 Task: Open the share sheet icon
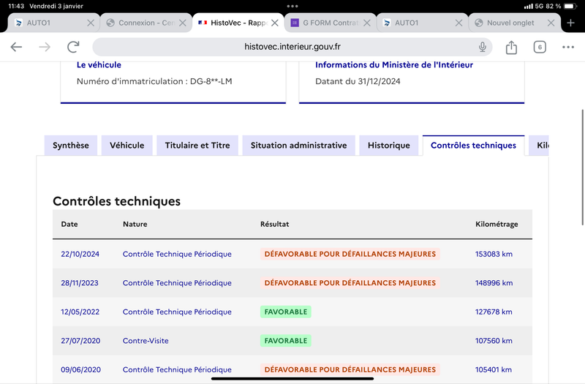tap(511, 47)
